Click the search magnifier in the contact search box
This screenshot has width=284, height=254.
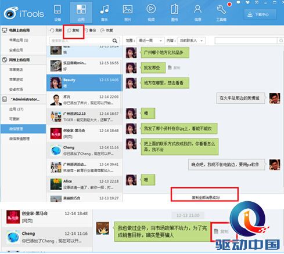click(115, 41)
